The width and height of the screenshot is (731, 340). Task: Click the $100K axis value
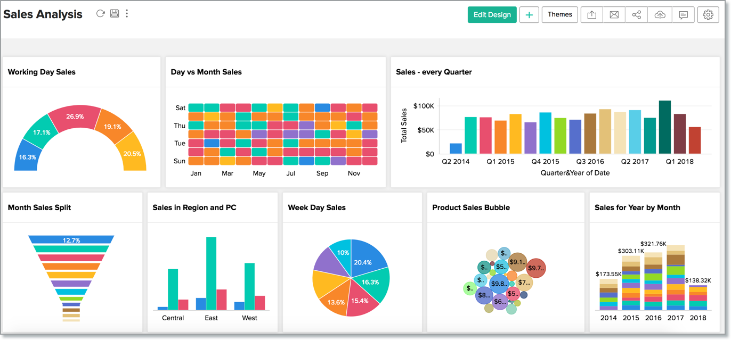424,106
